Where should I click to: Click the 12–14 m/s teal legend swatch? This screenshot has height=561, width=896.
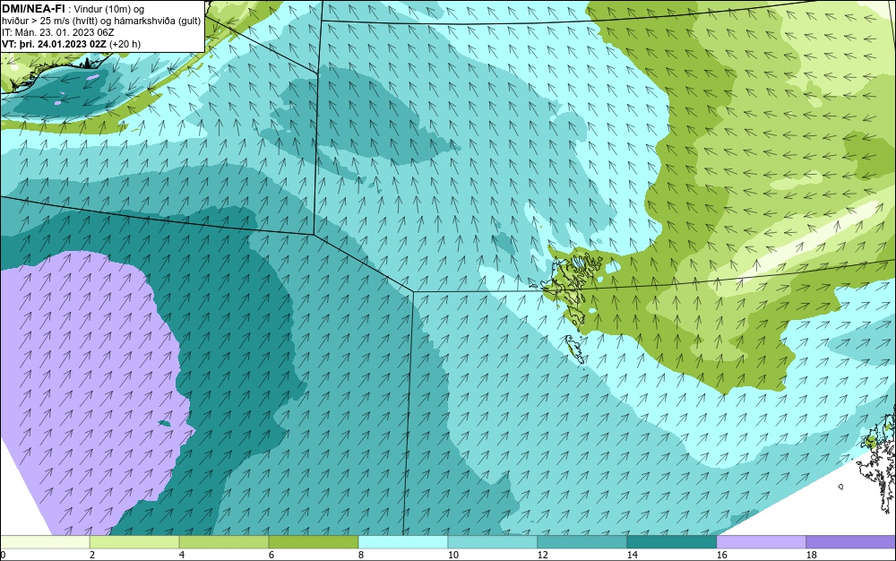tap(582, 541)
